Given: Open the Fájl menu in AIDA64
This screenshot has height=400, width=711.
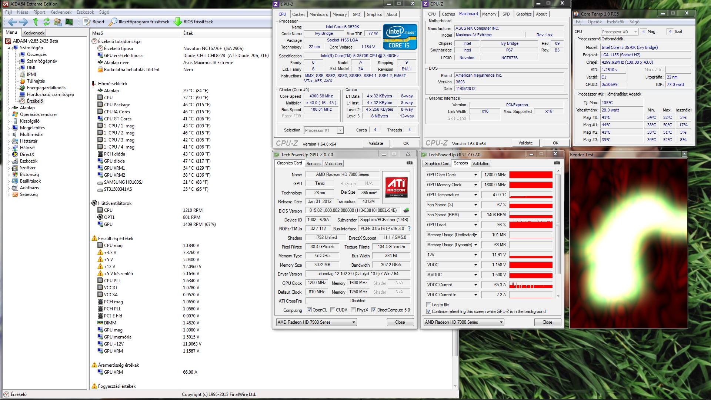Looking at the screenshot, I should tap(9, 12).
